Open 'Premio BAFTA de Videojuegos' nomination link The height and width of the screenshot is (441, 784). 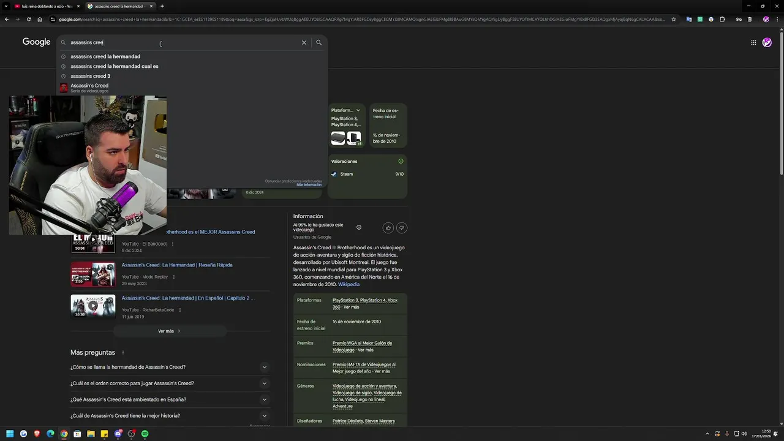(x=364, y=367)
